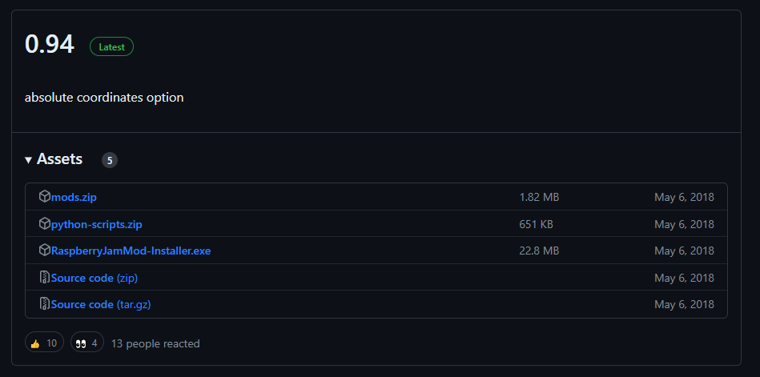Click the May 6, 2018 date for mods.zip
This screenshot has width=760, height=377.
684,197
